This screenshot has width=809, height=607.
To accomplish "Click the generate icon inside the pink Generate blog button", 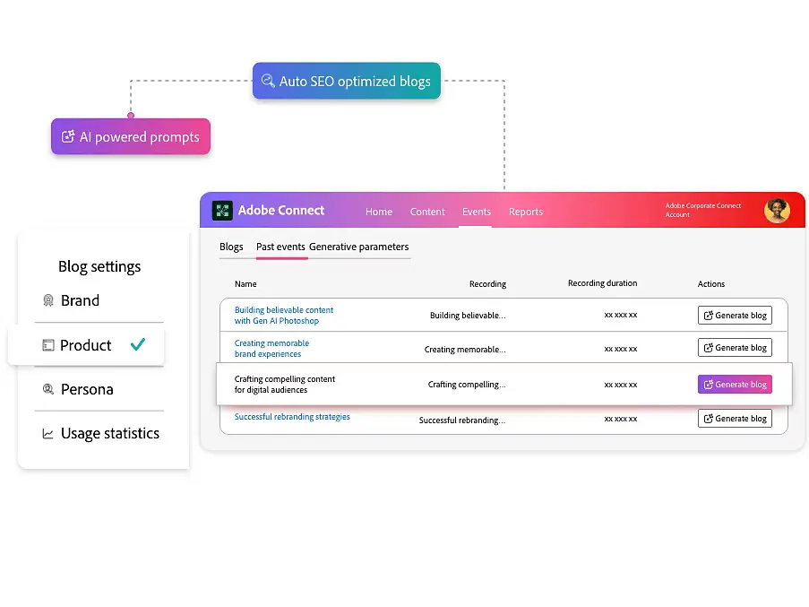I will [x=707, y=384].
